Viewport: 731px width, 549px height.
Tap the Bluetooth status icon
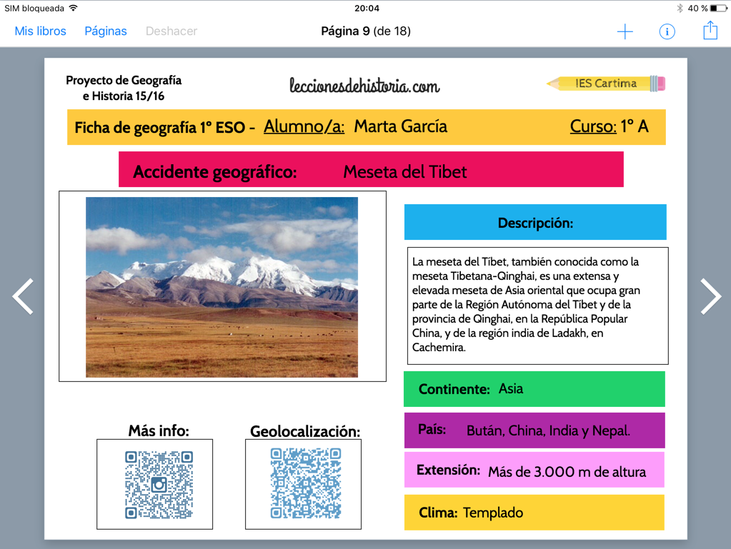[x=680, y=9]
